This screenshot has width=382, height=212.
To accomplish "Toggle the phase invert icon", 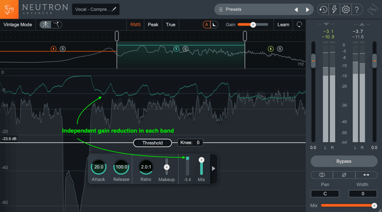I will (344, 175).
